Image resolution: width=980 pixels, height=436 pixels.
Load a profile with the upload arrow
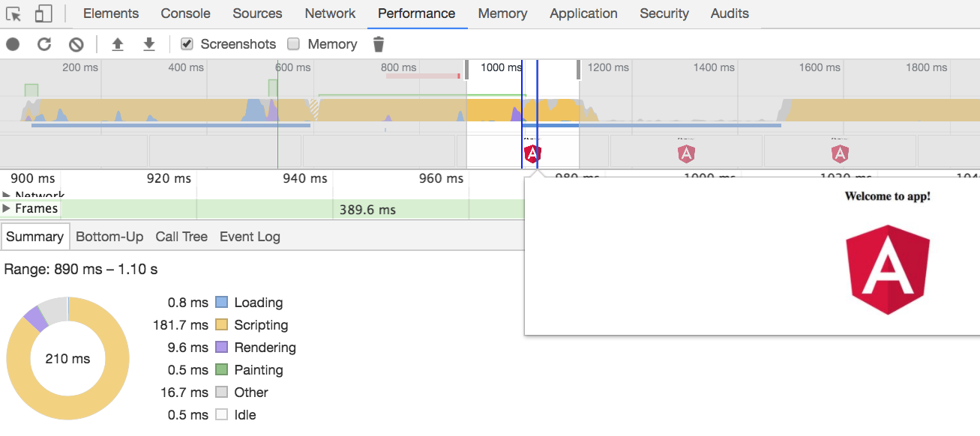pos(118,44)
